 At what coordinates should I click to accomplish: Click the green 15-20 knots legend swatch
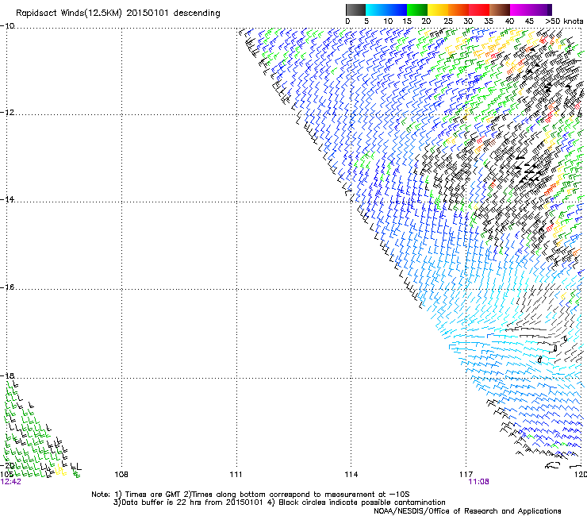417,10
